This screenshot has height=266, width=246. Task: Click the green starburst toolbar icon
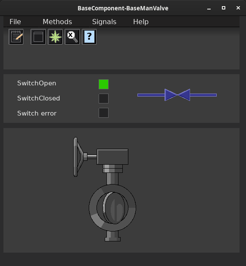pyautogui.click(x=55, y=37)
